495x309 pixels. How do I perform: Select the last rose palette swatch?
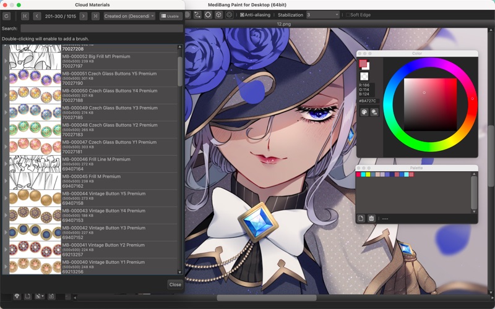(411, 174)
